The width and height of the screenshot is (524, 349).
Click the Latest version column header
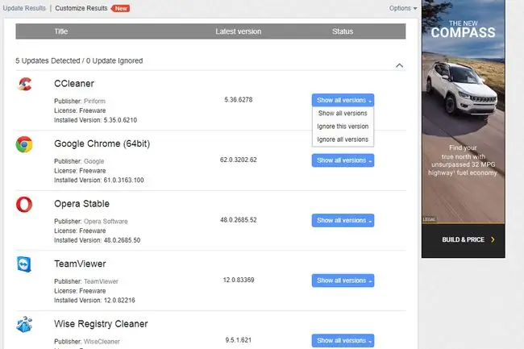(x=239, y=31)
